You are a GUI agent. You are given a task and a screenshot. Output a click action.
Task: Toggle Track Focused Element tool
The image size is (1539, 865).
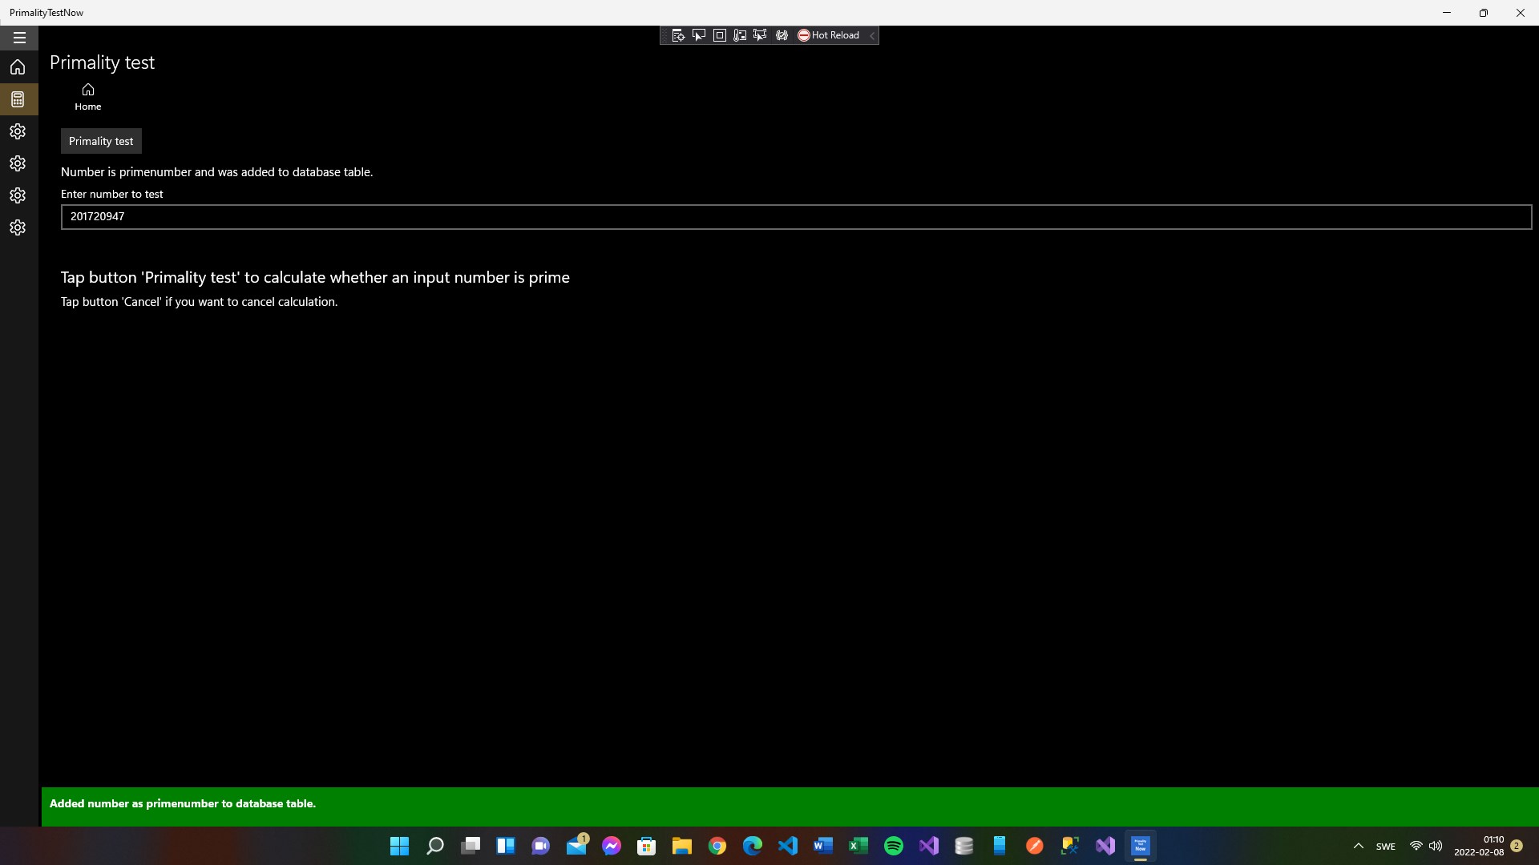tap(760, 35)
